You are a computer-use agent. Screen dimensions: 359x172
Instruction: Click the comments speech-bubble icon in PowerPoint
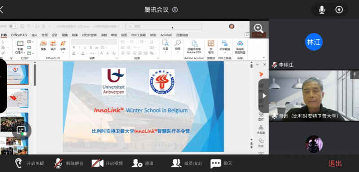point(247,35)
